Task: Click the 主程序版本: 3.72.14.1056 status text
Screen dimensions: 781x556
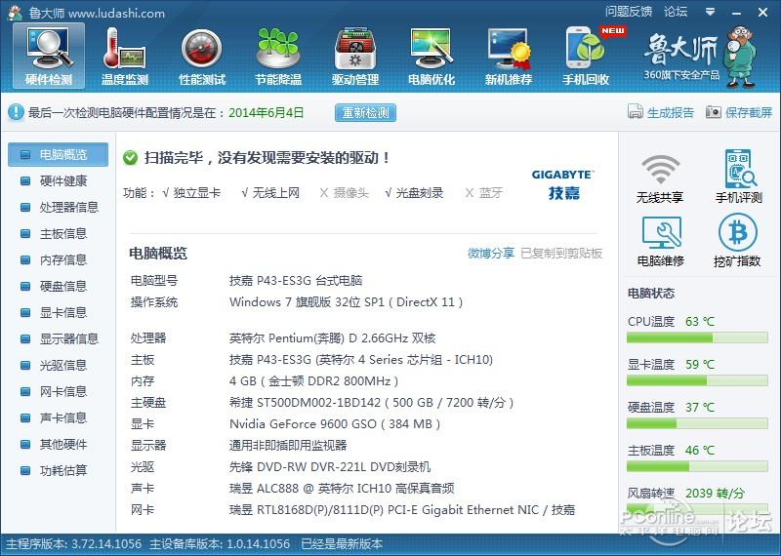Action: 74,544
